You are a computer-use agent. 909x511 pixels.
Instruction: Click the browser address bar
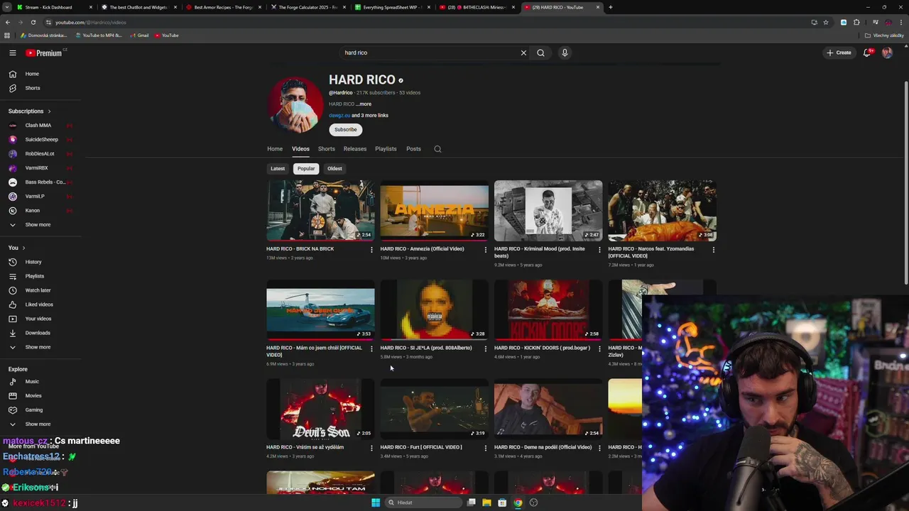pyautogui.click(x=426, y=22)
